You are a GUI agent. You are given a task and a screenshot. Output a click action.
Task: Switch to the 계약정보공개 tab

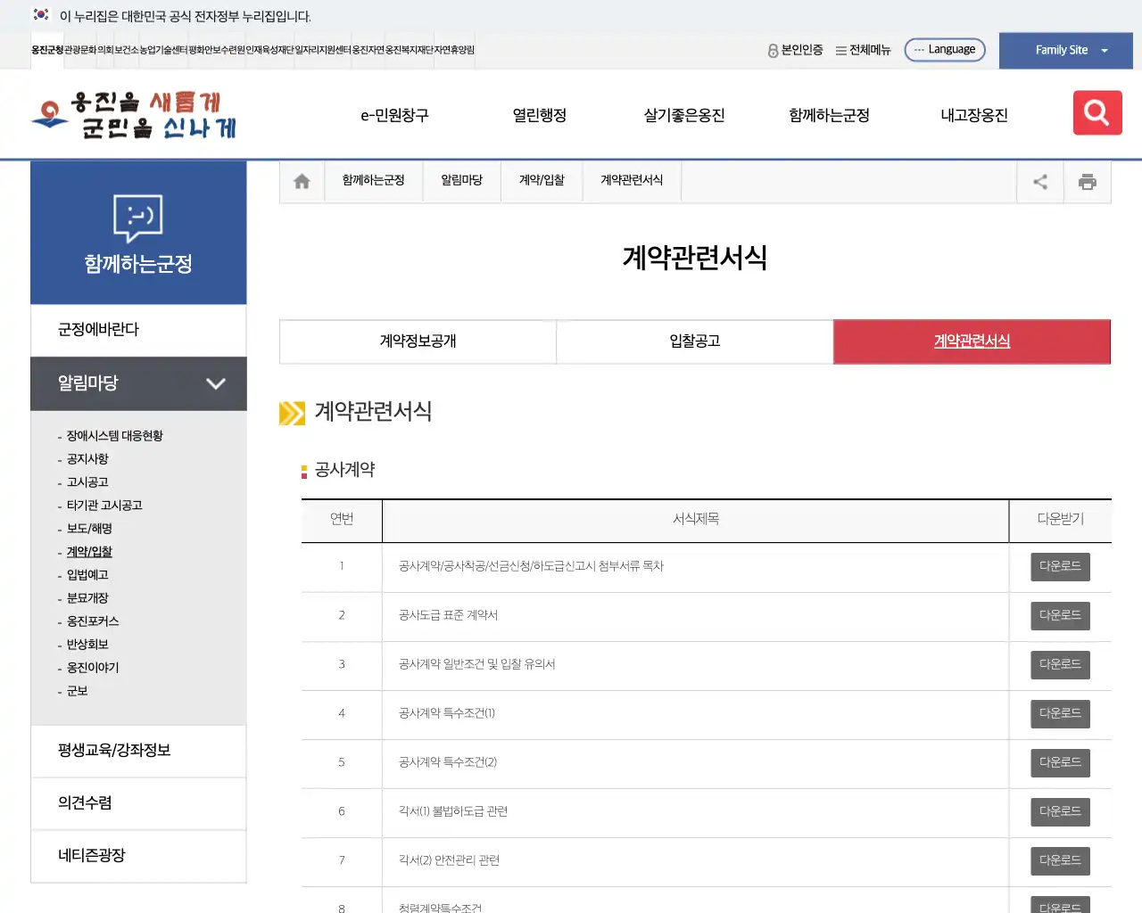pyautogui.click(x=417, y=341)
